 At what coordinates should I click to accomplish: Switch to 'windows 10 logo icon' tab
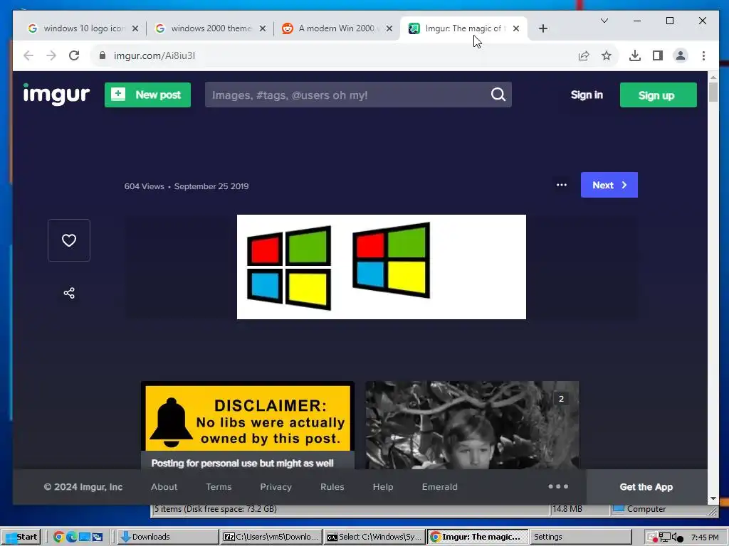(x=84, y=28)
